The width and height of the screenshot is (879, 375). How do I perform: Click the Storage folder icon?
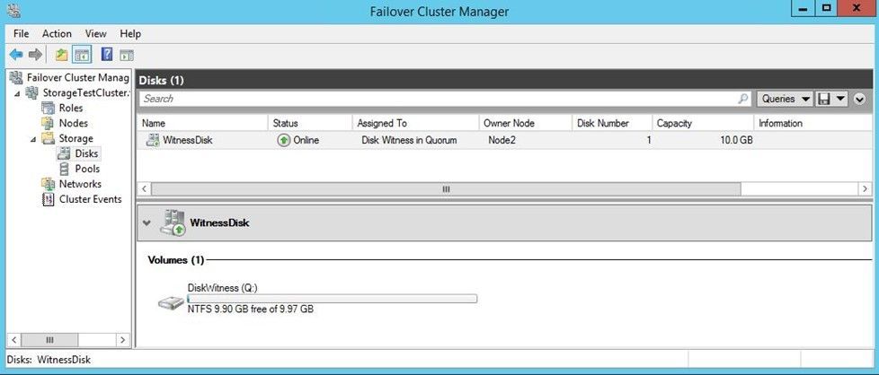coord(49,138)
